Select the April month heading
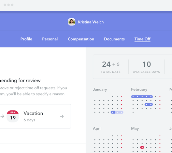 point(97,129)
